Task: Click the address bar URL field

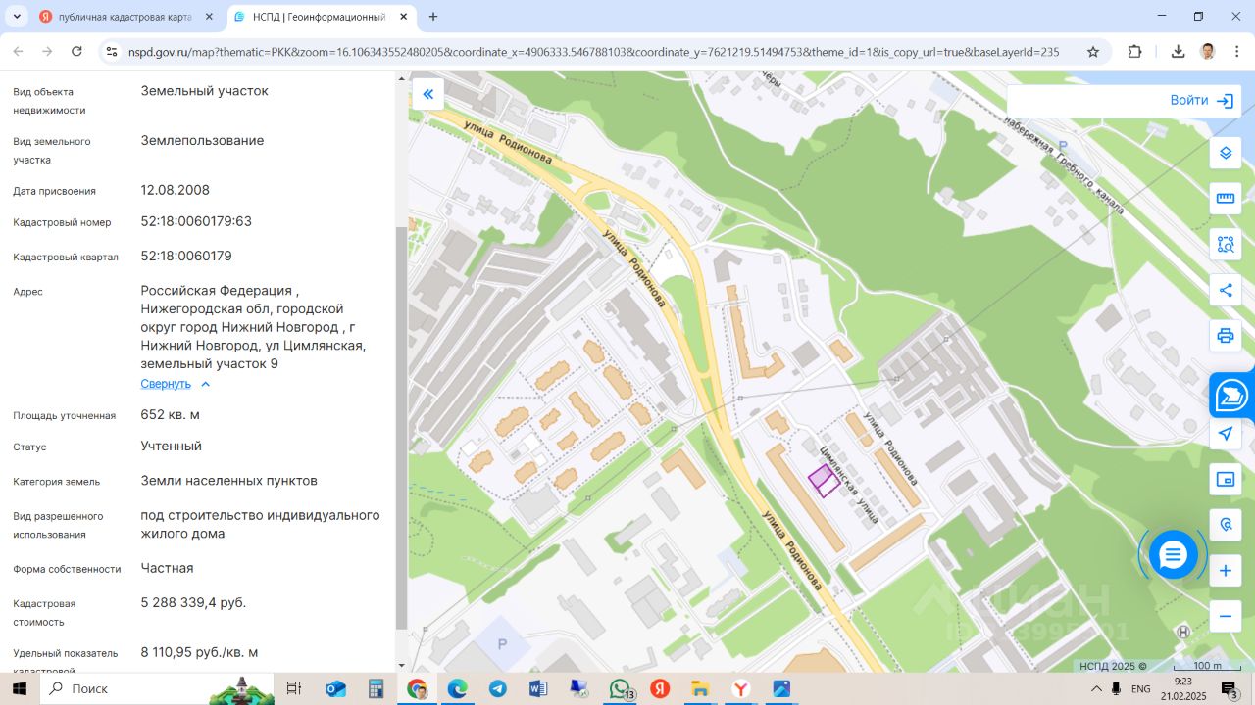Action: tap(588, 52)
